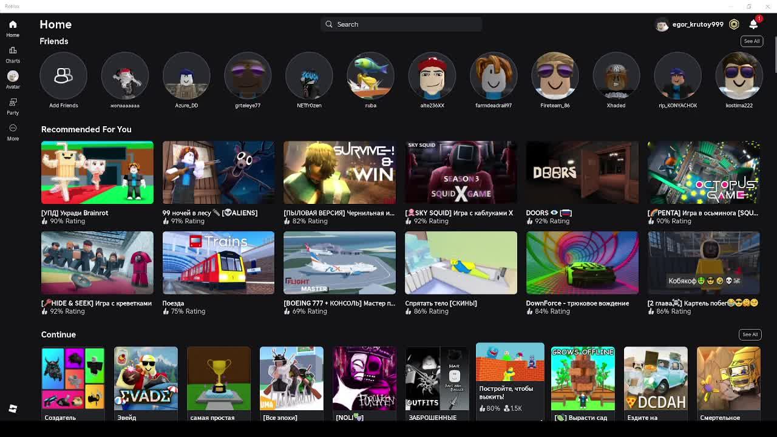
Task: Open friend farmdeadrail97's avatar
Action: (x=494, y=76)
